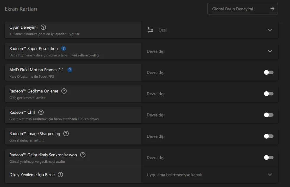Click blue help icon for AMD Fluid Motion Frames
Image resolution: width=290 pixels, height=187 pixels.
[70, 70]
